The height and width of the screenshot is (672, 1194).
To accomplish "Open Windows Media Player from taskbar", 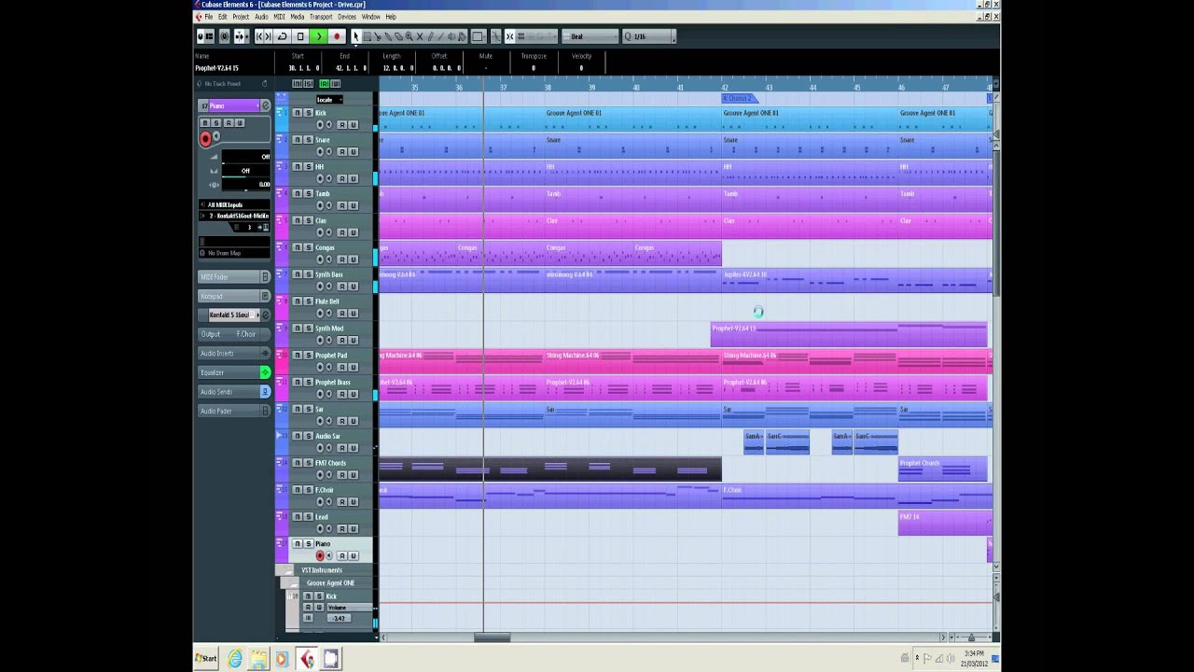I will (x=282, y=659).
